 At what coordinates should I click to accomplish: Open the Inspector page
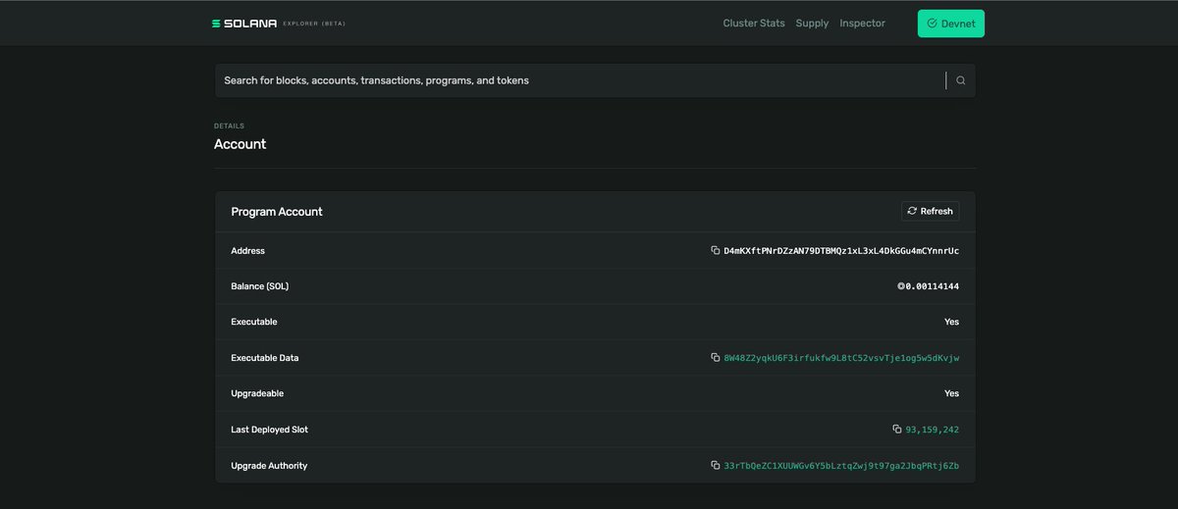point(863,24)
